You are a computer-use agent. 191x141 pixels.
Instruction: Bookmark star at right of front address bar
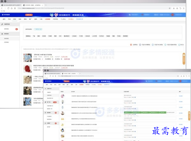[178, 76]
